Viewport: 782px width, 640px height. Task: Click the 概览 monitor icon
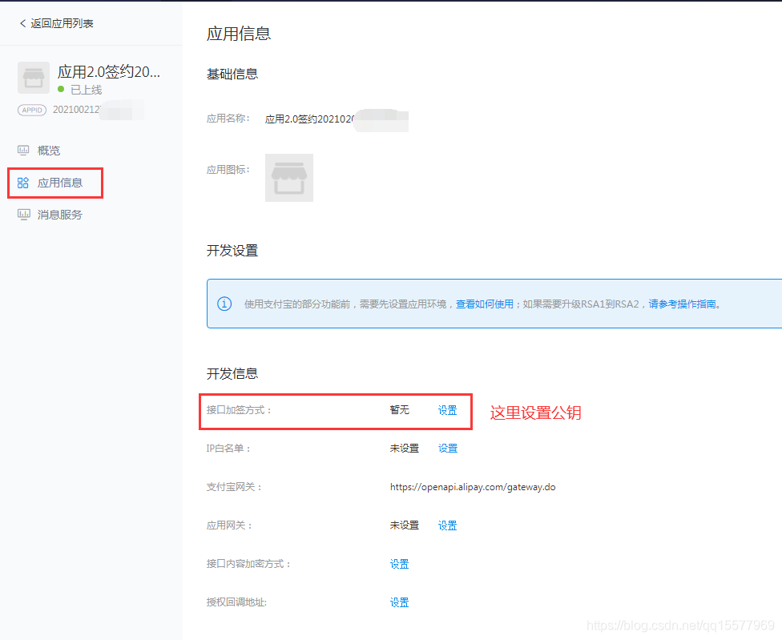point(23,150)
